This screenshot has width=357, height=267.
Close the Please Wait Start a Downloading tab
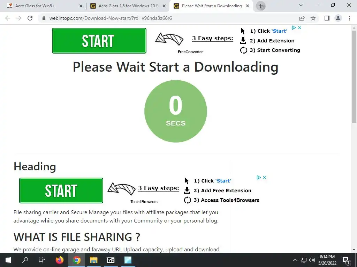pyautogui.click(x=248, y=6)
